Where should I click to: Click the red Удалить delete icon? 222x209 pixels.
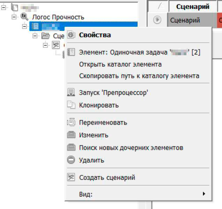[x=71, y=160]
